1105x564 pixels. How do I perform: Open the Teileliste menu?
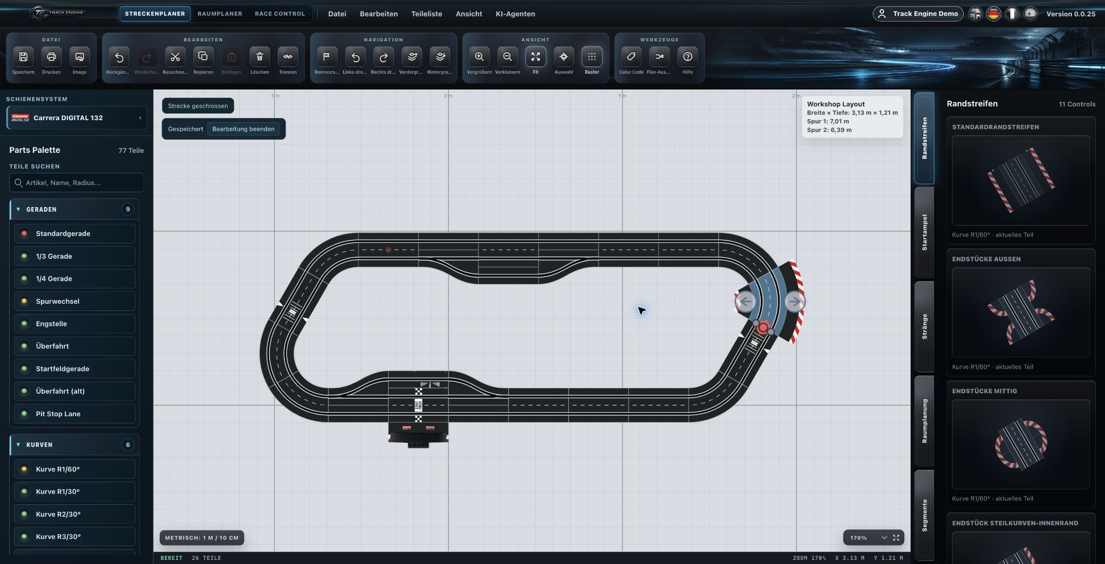[x=427, y=14]
